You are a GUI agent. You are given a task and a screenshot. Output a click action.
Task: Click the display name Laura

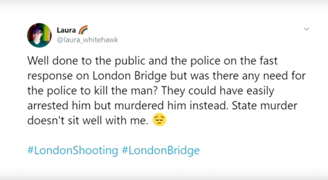pyautogui.click(x=66, y=30)
